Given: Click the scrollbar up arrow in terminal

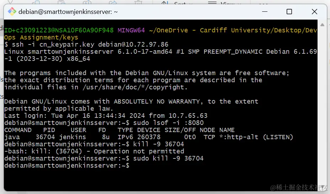Looking at the screenshot, I should click(322, 25).
